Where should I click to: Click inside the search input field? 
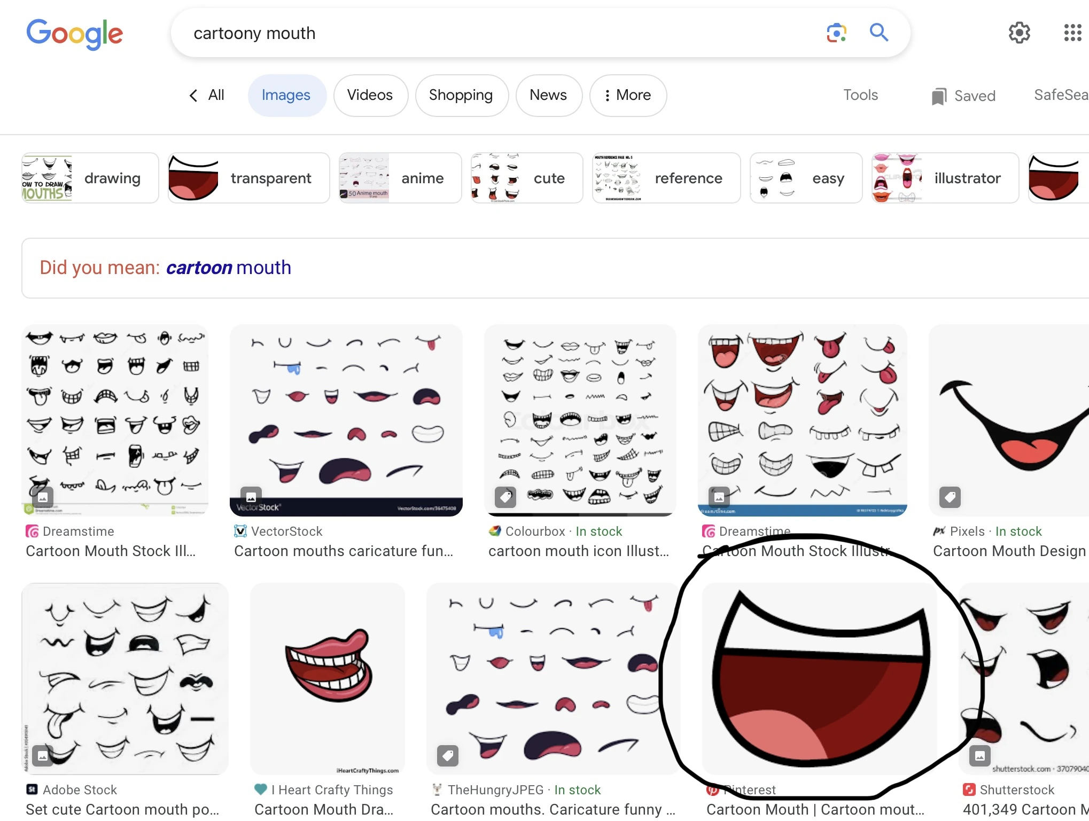[x=481, y=33]
